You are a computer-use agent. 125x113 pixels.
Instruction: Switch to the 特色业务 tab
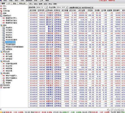22,4
